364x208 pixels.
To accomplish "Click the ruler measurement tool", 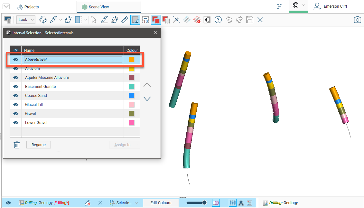I will point(125,20).
